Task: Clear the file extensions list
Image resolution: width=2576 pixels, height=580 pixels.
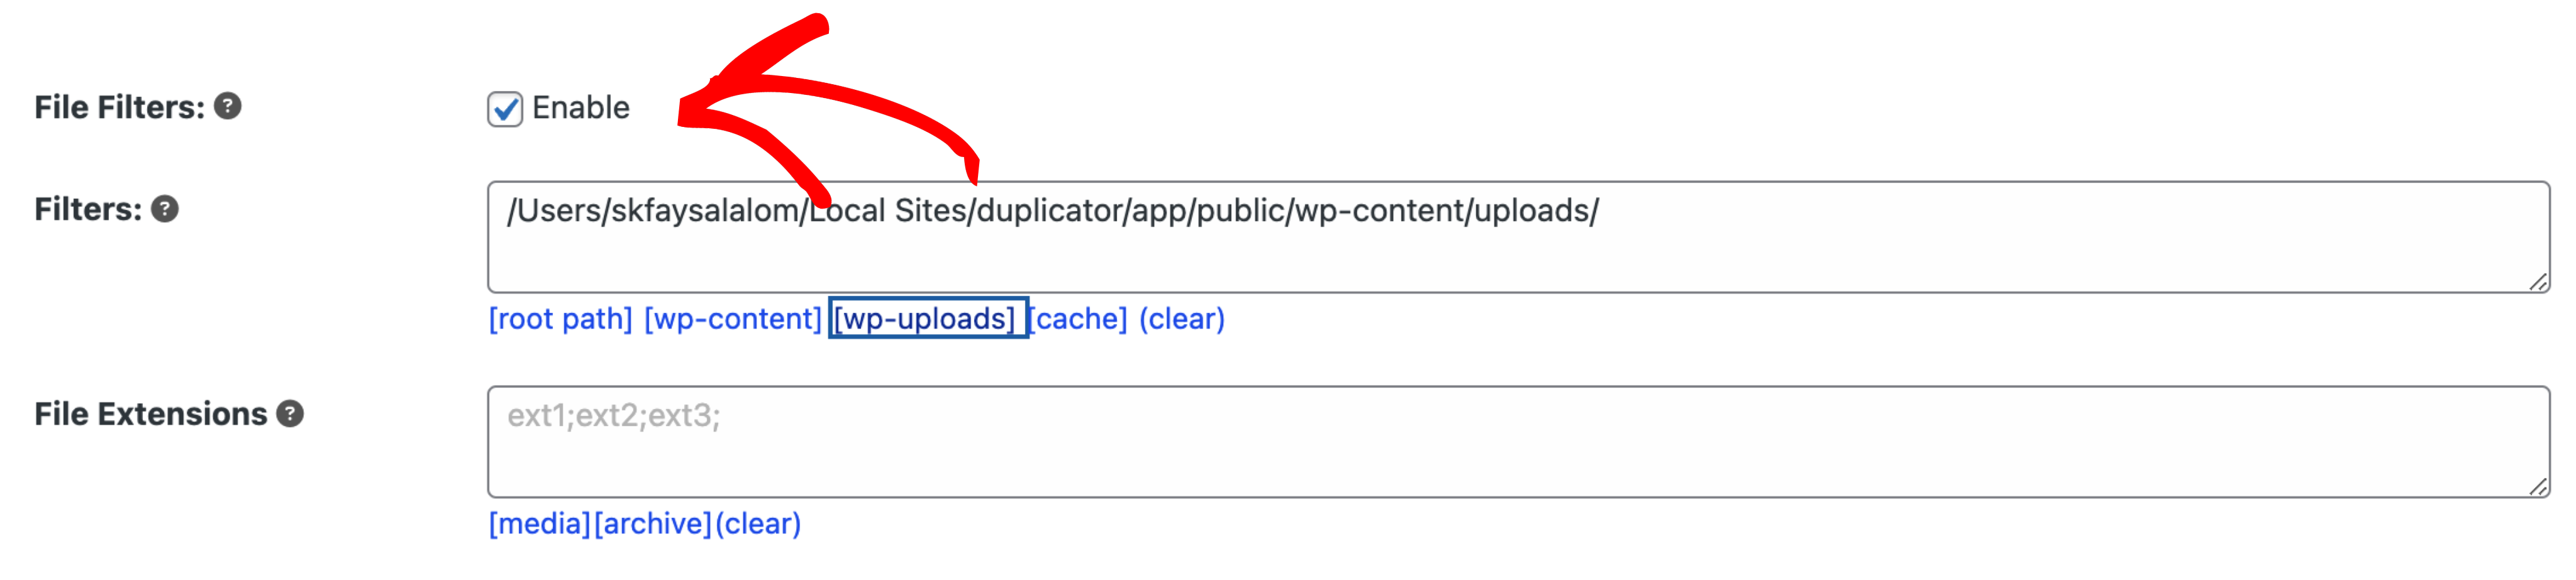Action: click(758, 524)
